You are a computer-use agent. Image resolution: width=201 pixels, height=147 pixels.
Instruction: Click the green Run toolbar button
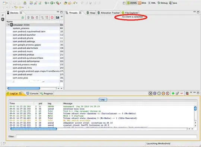[52, 3]
